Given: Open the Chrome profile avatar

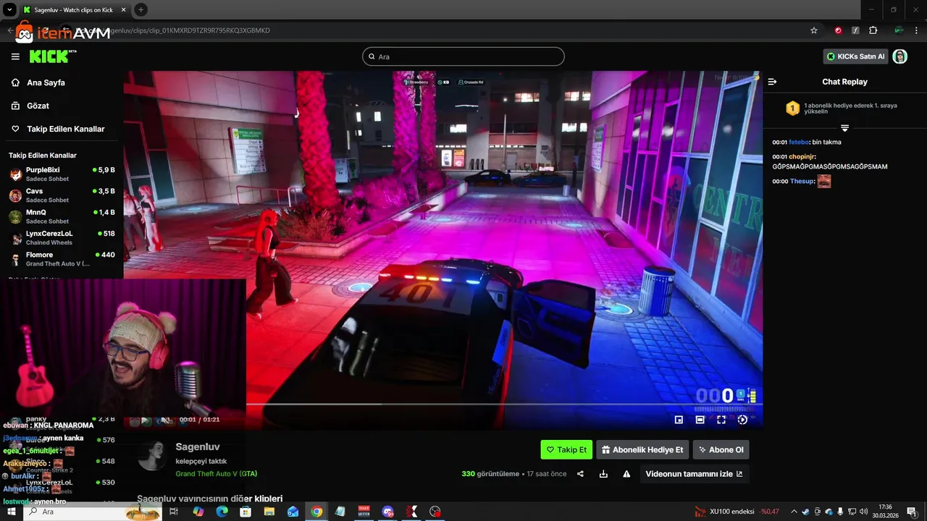Looking at the screenshot, I should (899, 30).
